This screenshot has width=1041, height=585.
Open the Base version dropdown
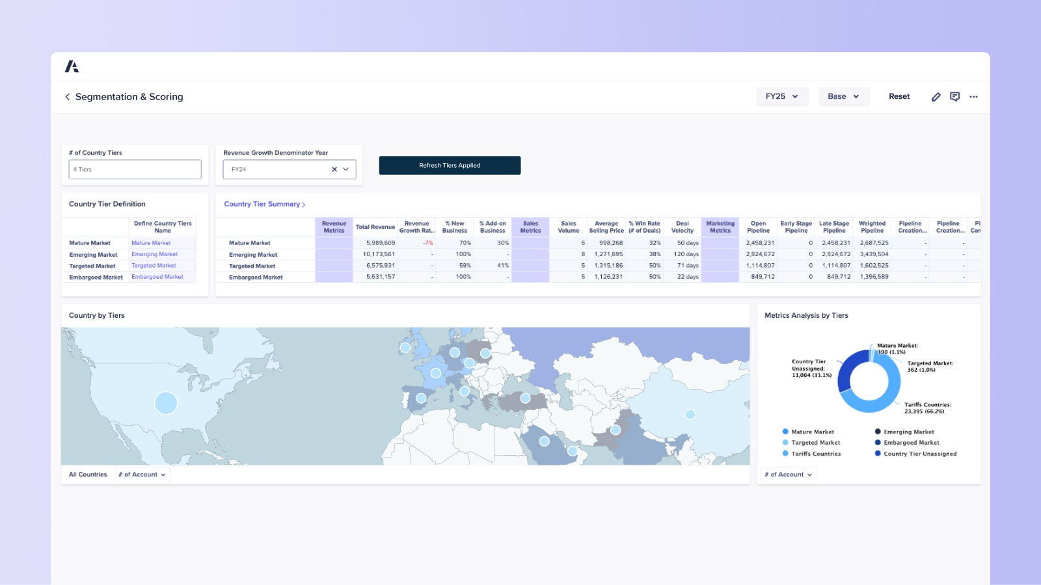(x=843, y=96)
